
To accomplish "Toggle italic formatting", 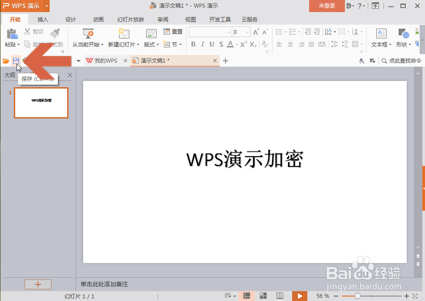I will [x=202, y=44].
